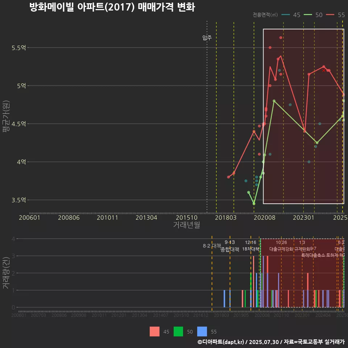Click the 입주 marker label
The width and height of the screenshot is (348, 348).
[x=207, y=38]
